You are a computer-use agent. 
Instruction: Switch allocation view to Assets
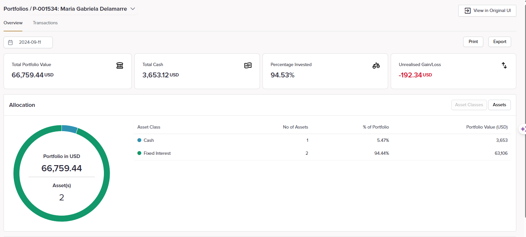(x=499, y=105)
